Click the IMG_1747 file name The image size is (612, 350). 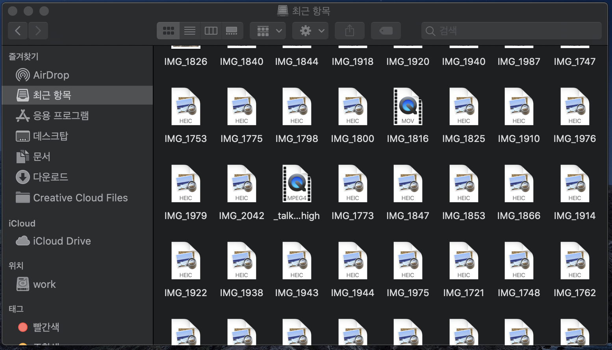575,61
